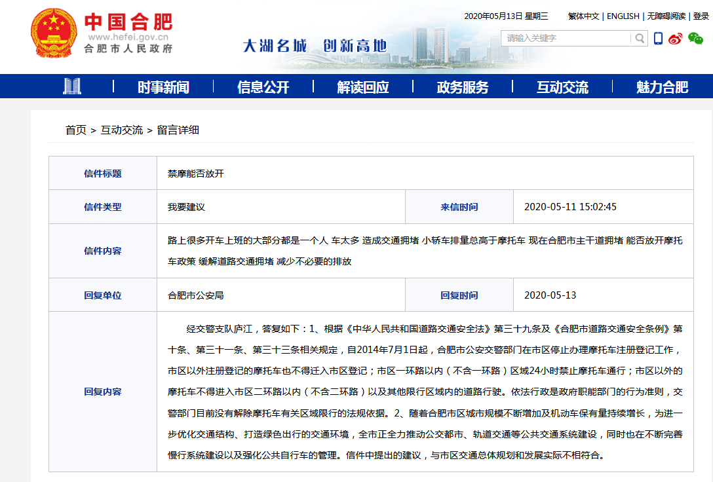
Task: Focus the keyword search field
Action: pos(567,38)
